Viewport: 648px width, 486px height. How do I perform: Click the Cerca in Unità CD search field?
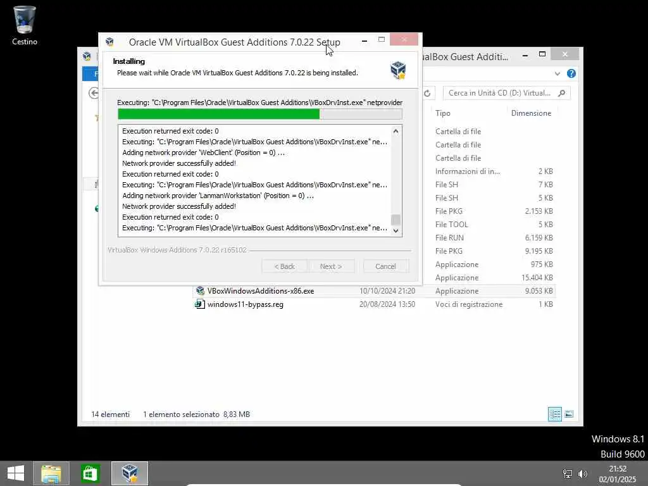point(506,93)
